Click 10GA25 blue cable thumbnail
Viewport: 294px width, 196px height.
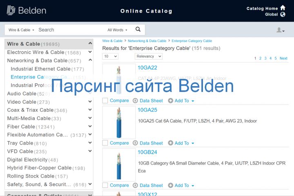(x=119, y=122)
